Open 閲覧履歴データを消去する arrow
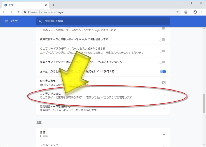This screenshot has width=206, height=147. [x=164, y=108]
